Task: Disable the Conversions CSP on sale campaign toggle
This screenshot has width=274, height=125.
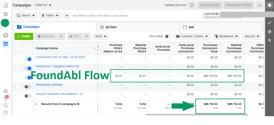Action: click(28, 59)
